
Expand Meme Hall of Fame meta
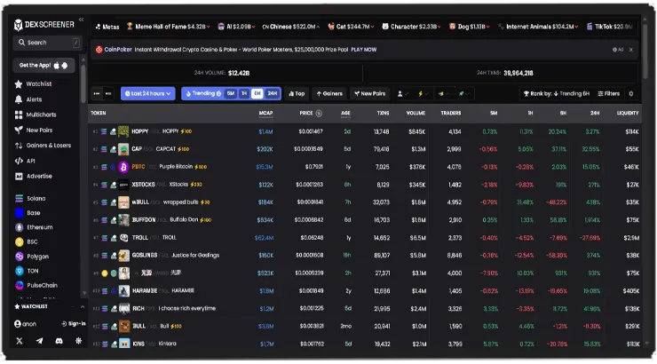(x=168, y=27)
